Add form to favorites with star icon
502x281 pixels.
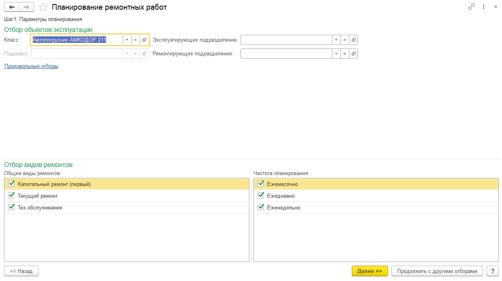[x=43, y=7]
